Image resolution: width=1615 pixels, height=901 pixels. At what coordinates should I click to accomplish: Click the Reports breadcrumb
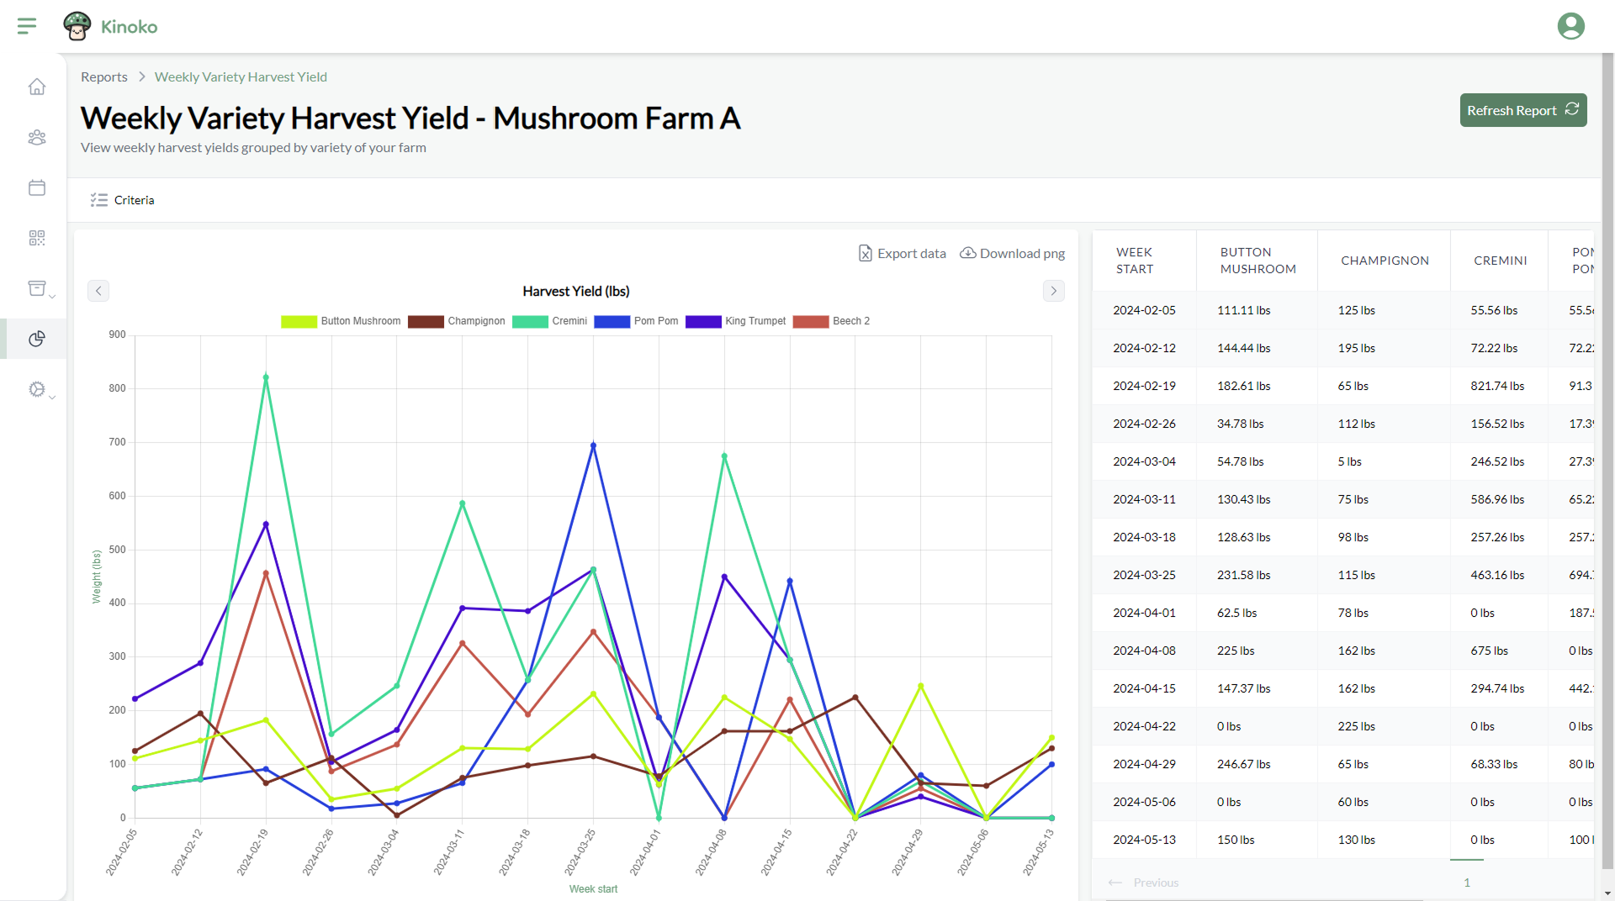click(104, 76)
